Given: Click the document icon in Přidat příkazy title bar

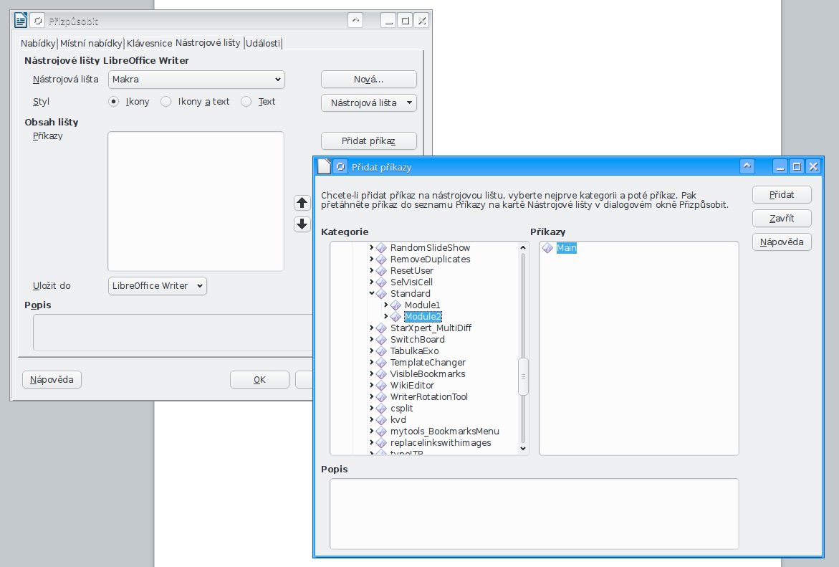Looking at the screenshot, I should [325, 166].
